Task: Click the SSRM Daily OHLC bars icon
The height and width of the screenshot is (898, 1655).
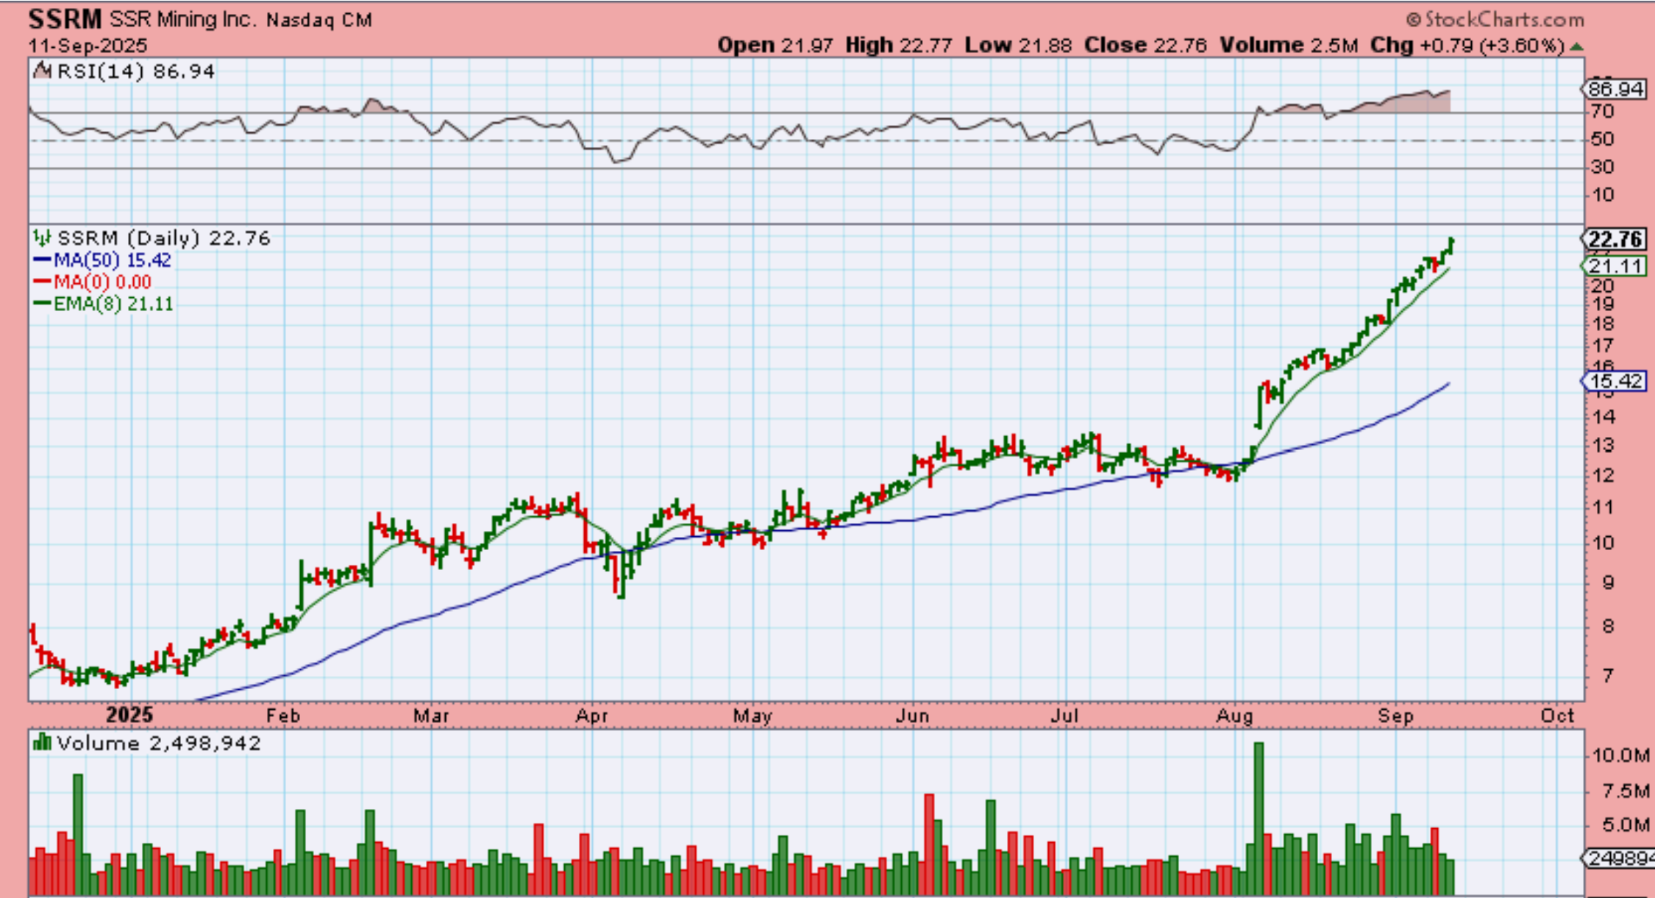Action: [42, 238]
